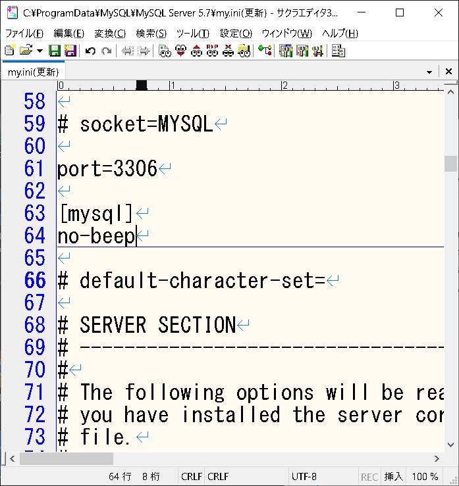Redo the last undone edit
This screenshot has width=459, height=486.
click(x=107, y=51)
